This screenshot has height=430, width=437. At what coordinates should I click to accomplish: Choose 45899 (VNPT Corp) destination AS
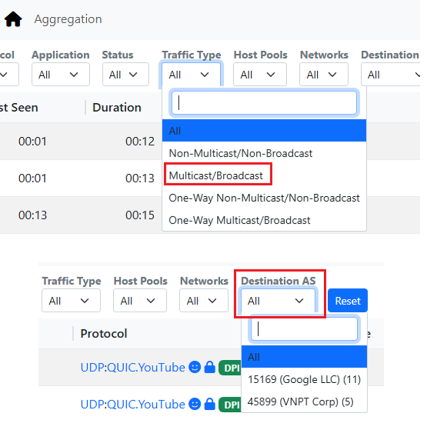[x=301, y=401]
